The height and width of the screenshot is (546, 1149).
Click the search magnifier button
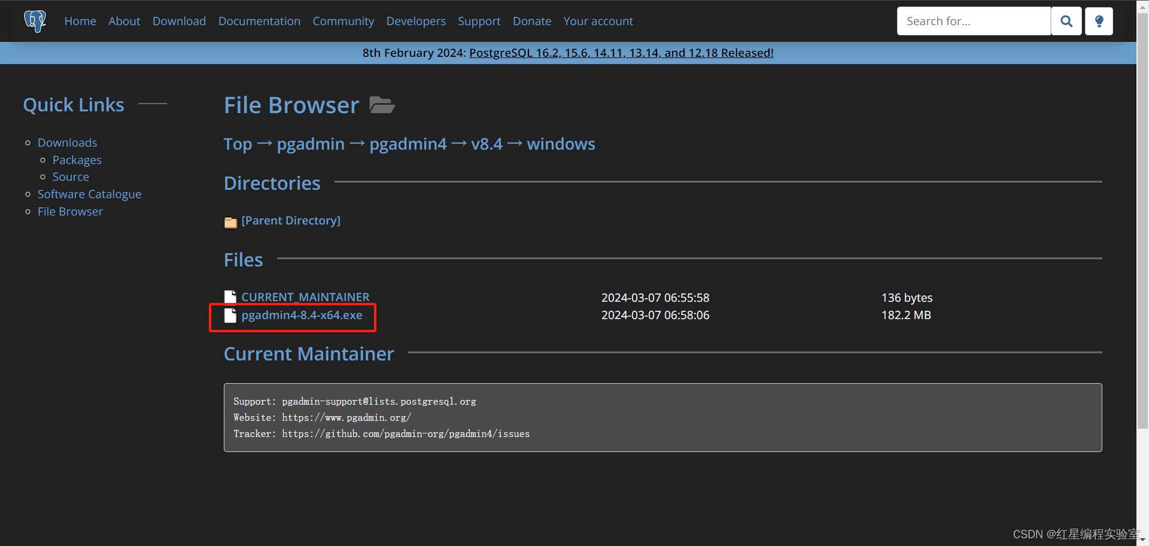click(1066, 21)
